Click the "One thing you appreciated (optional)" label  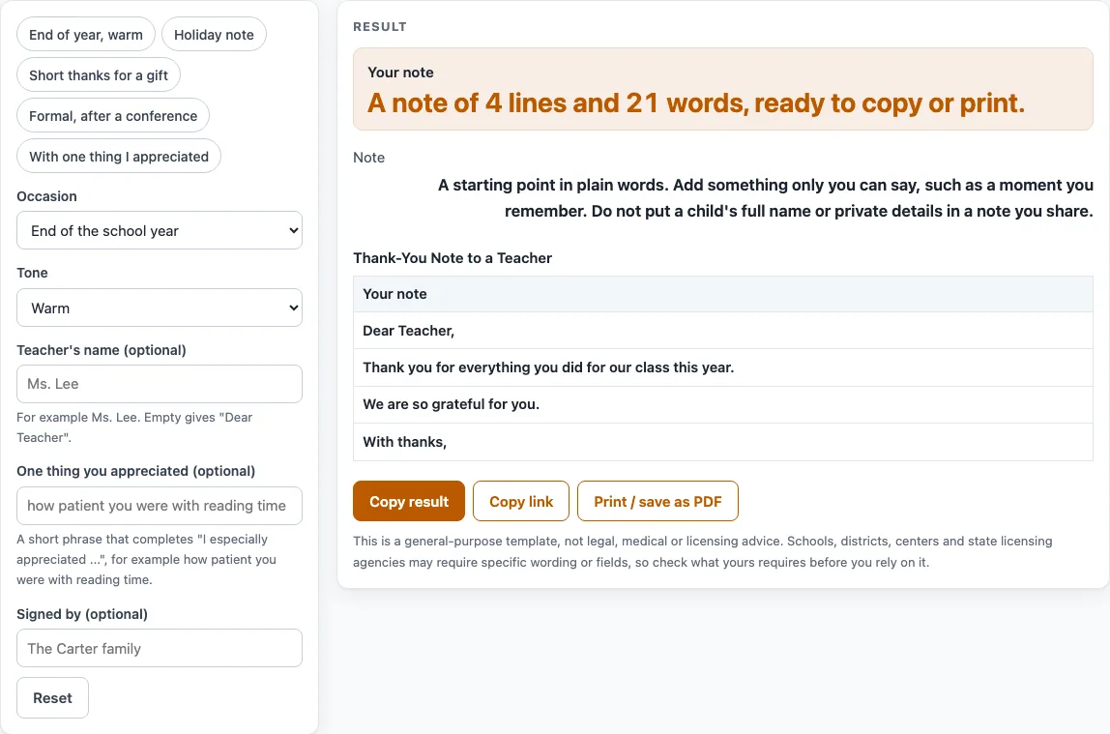click(136, 471)
